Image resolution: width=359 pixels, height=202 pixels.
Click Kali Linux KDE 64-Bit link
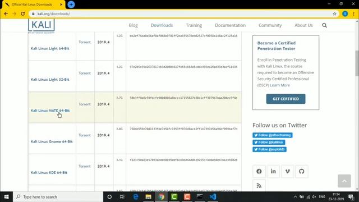49,172
